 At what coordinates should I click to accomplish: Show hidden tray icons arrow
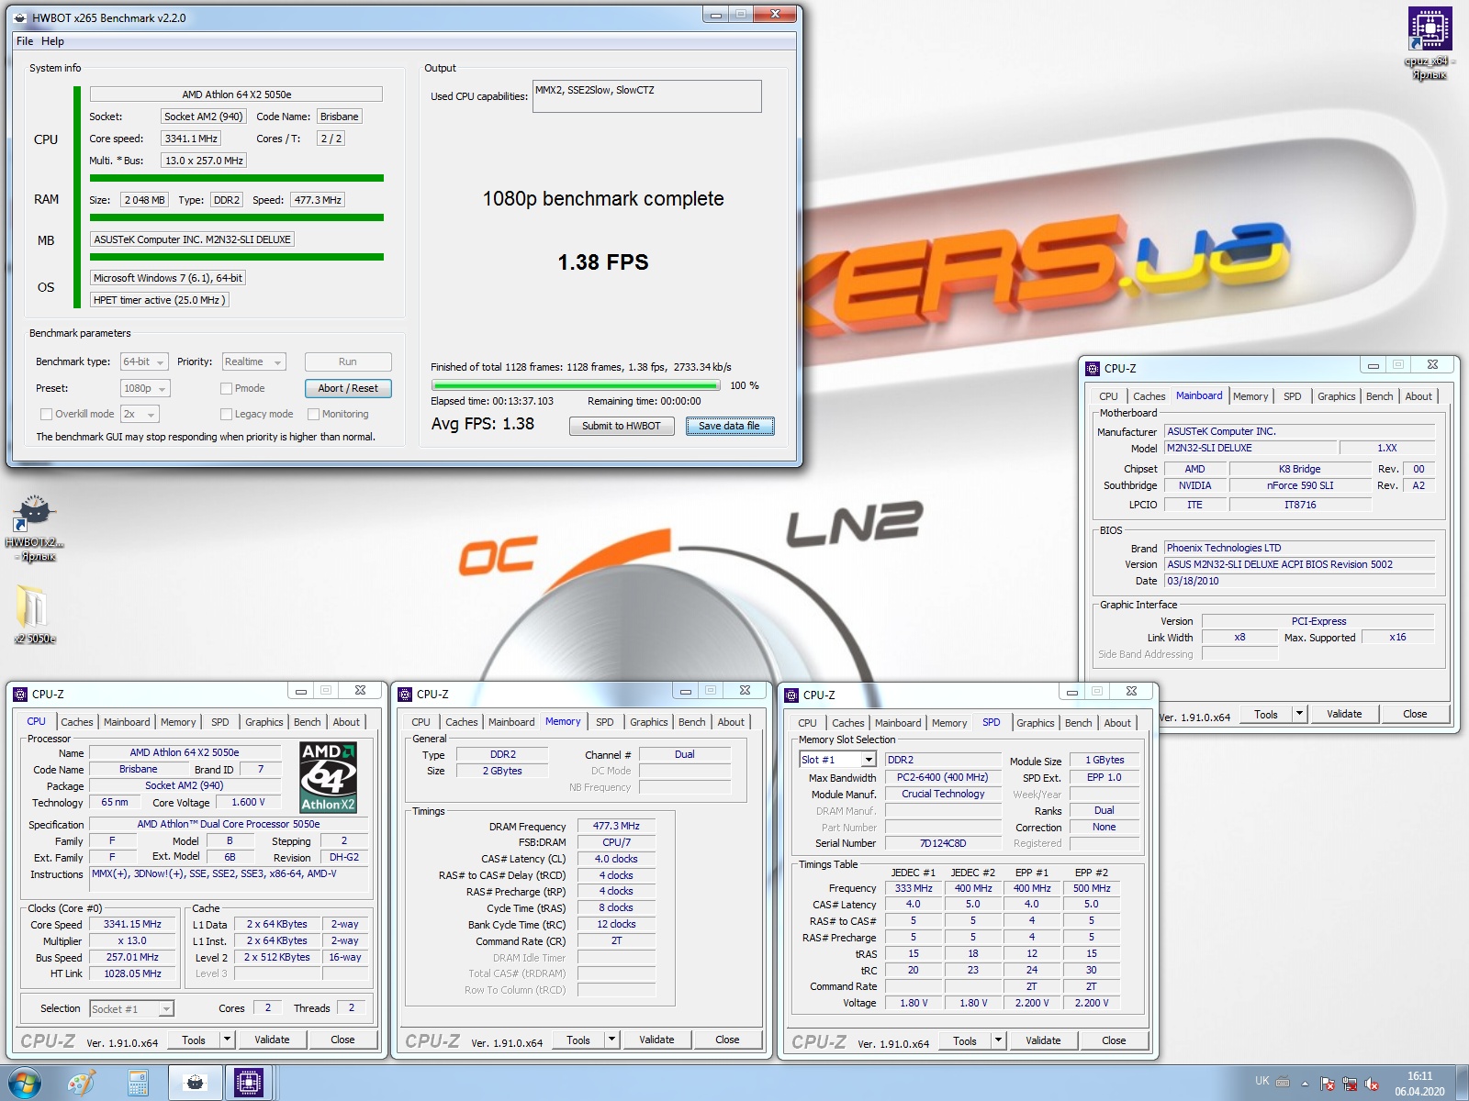click(x=1305, y=1084)
